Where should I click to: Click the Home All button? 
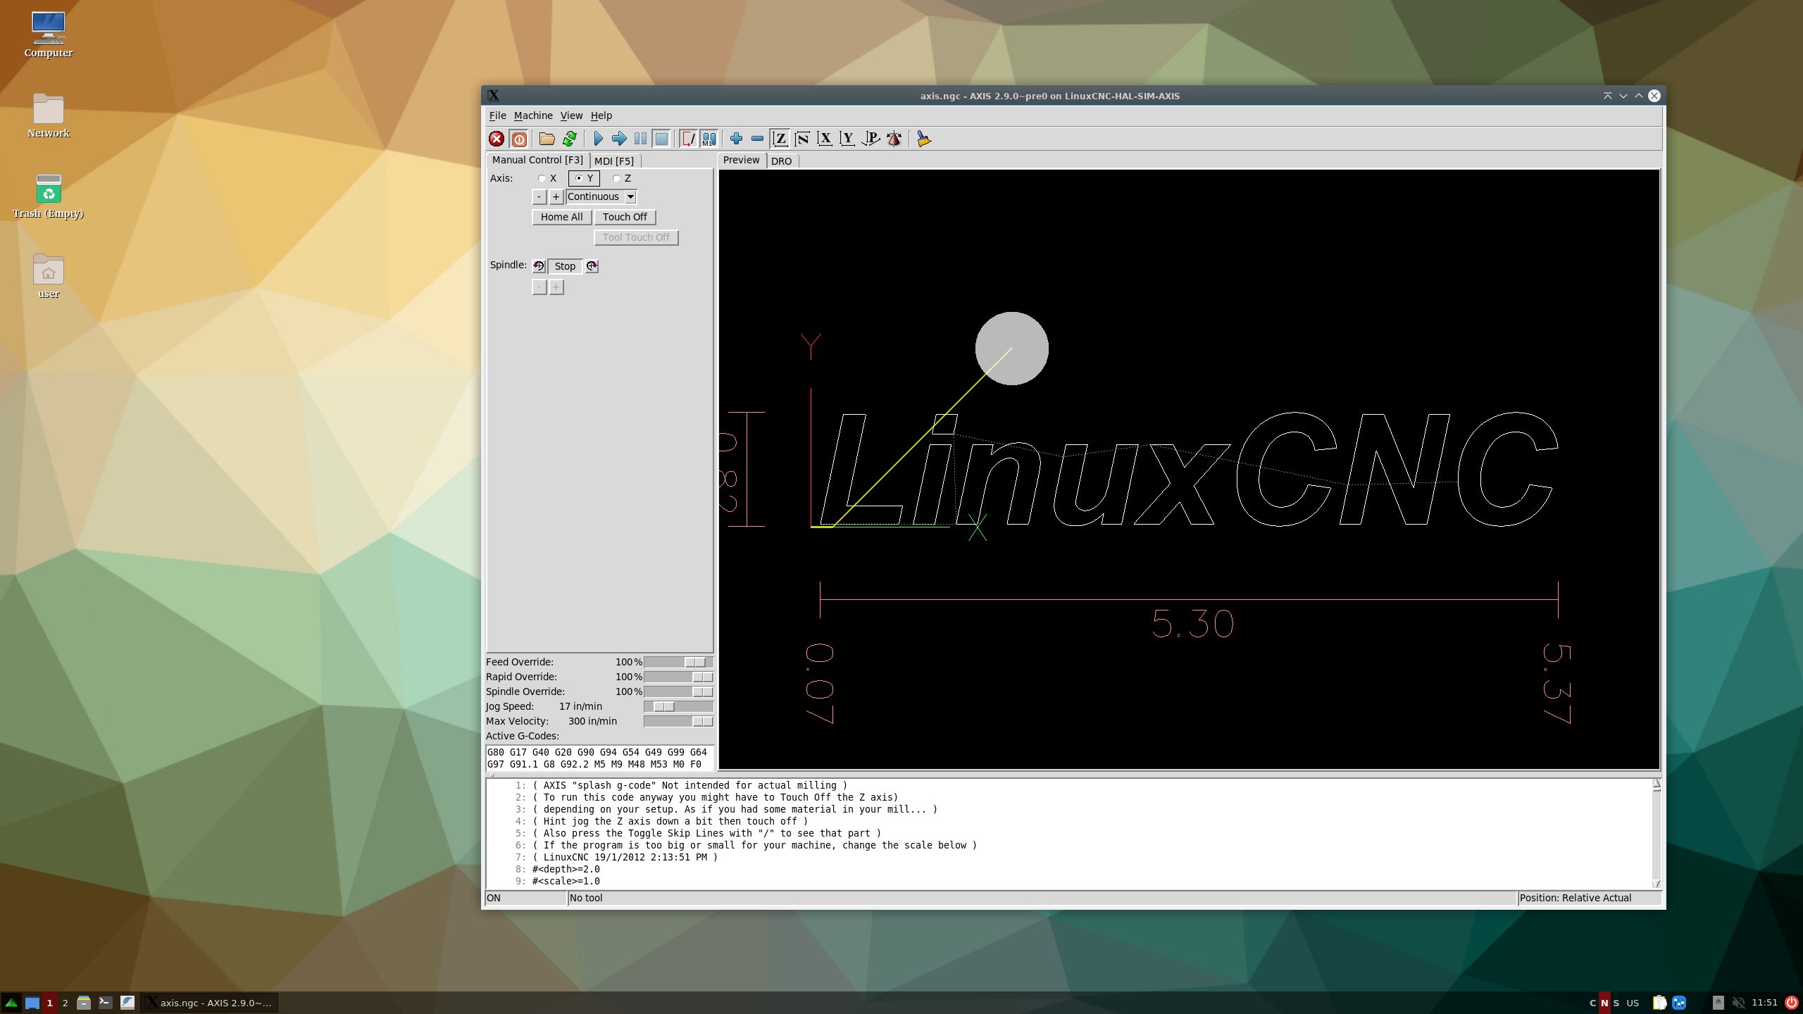click(561, 218)
